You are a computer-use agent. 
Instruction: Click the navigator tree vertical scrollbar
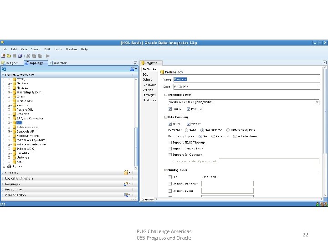[136, 123]
